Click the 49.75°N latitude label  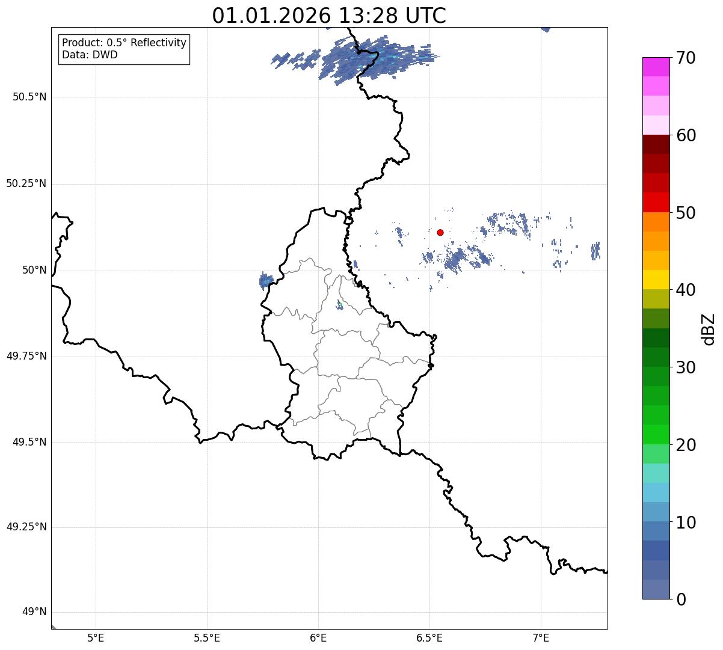pos(26,356)
